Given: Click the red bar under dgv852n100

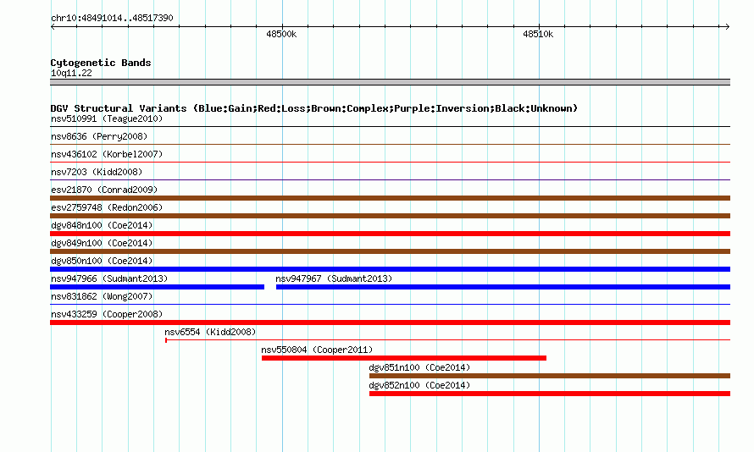Looking at the screenshot, I should tap(550, 394).
